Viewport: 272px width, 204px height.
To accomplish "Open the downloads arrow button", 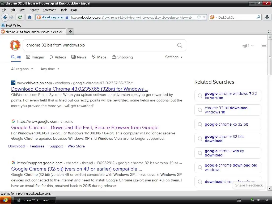I will coord(267,17).
